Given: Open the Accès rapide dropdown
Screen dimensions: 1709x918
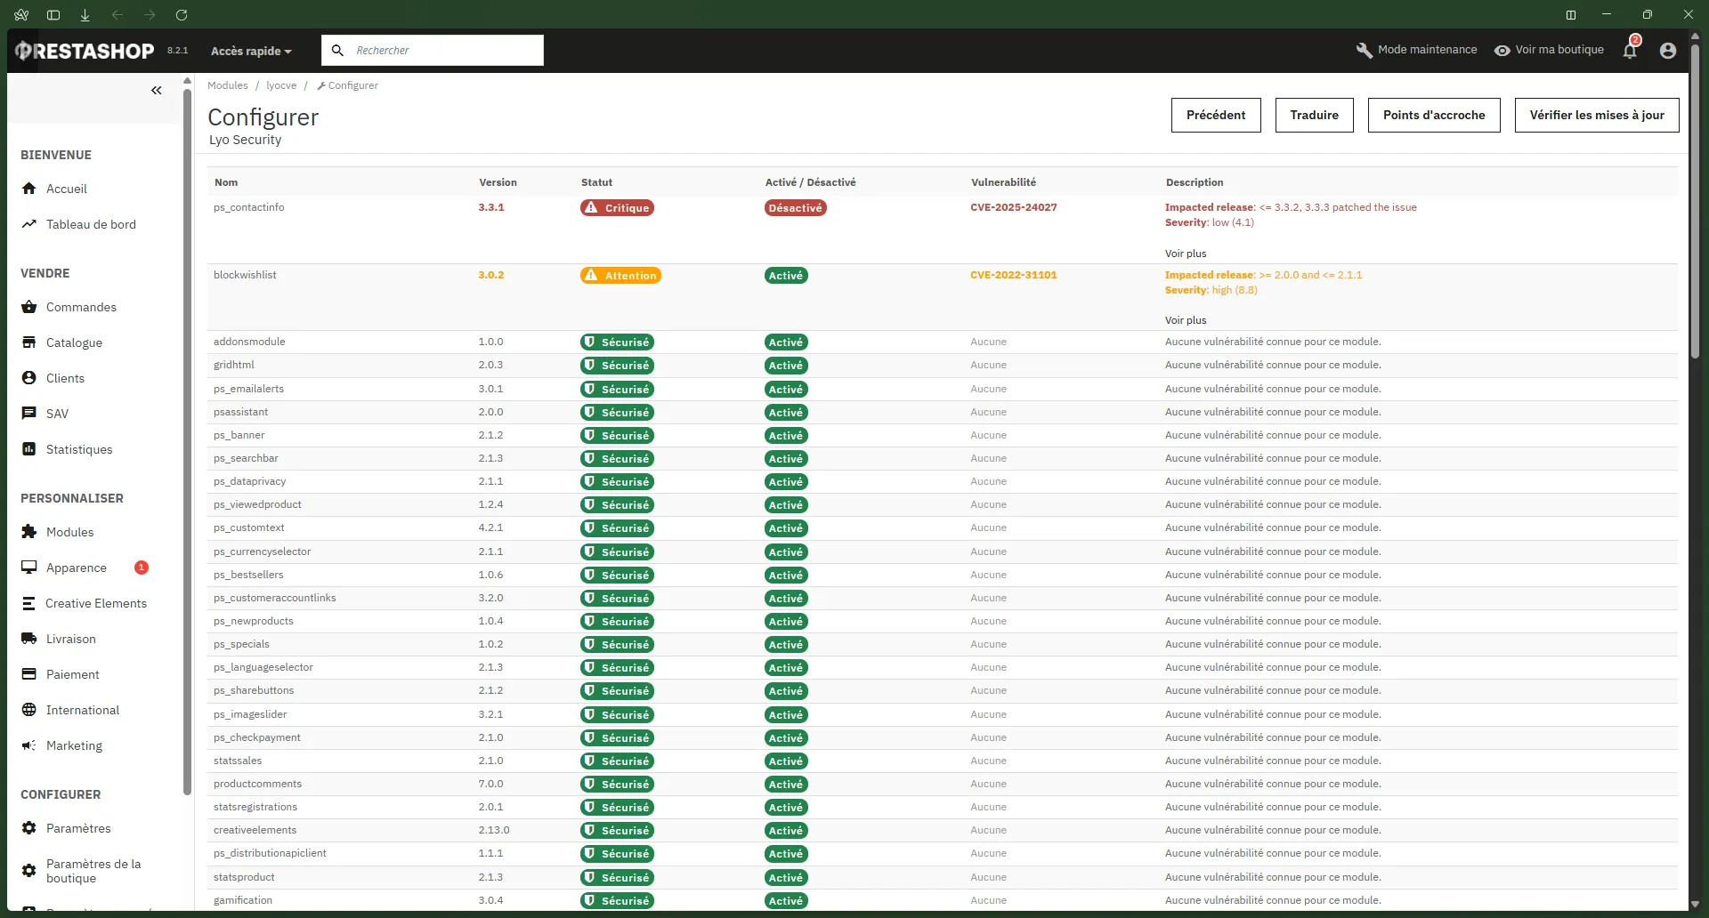Looking at the screenshot, I should pyautogui.click(x=251, y=51).
